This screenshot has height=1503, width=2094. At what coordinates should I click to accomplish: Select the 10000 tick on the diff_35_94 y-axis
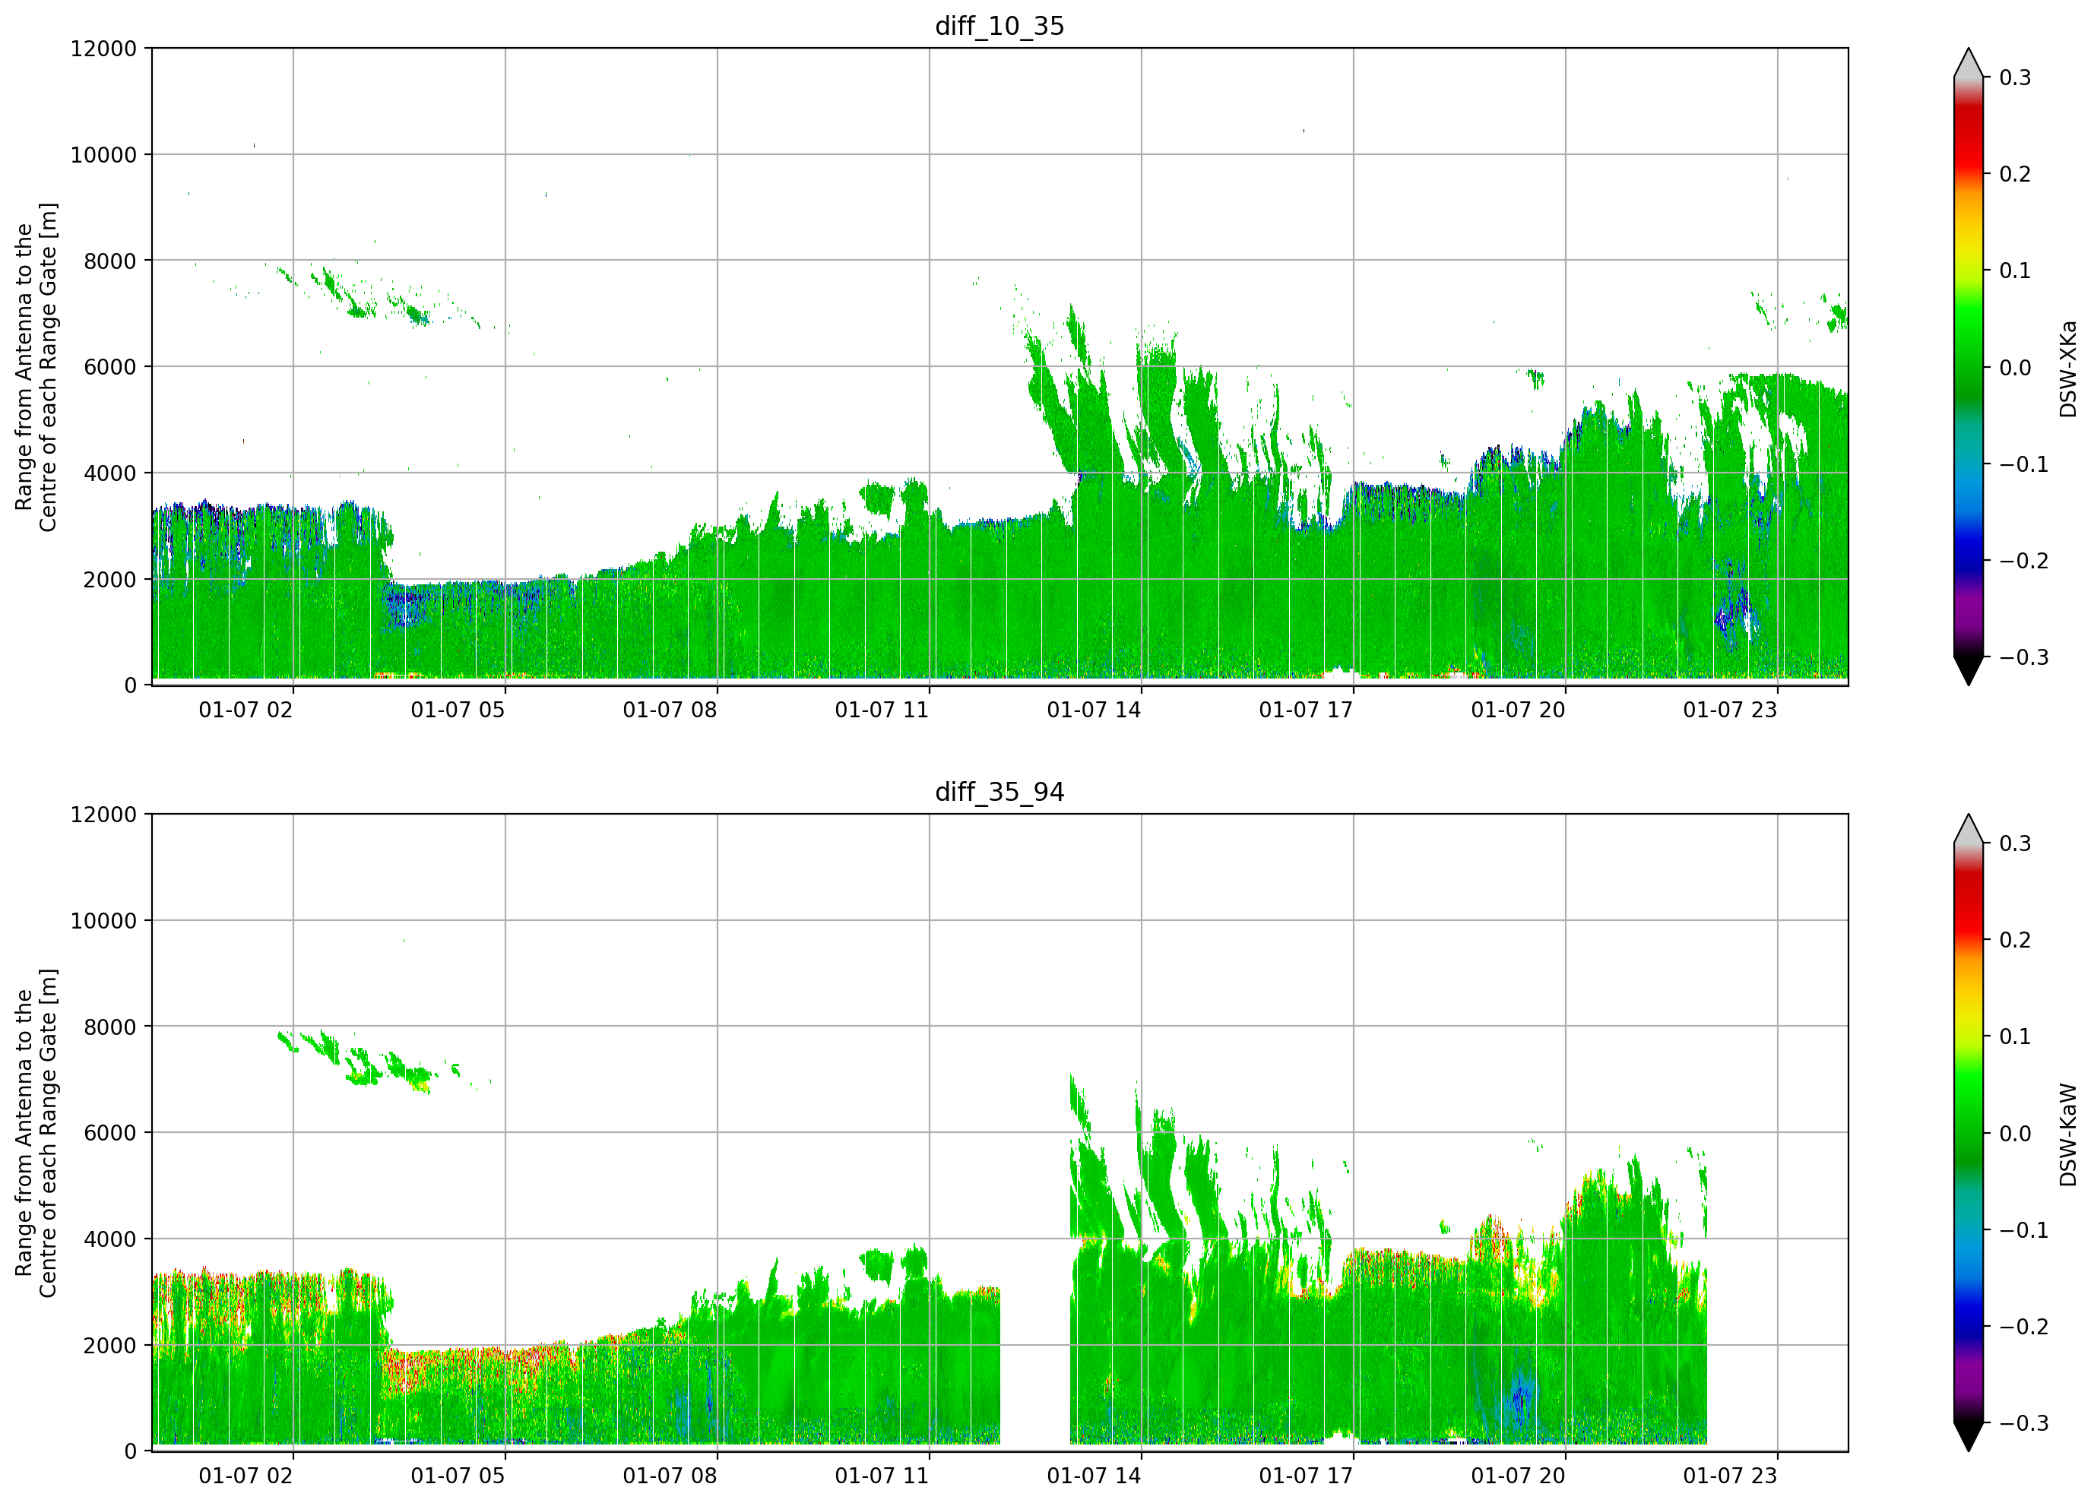pos(103,920)
